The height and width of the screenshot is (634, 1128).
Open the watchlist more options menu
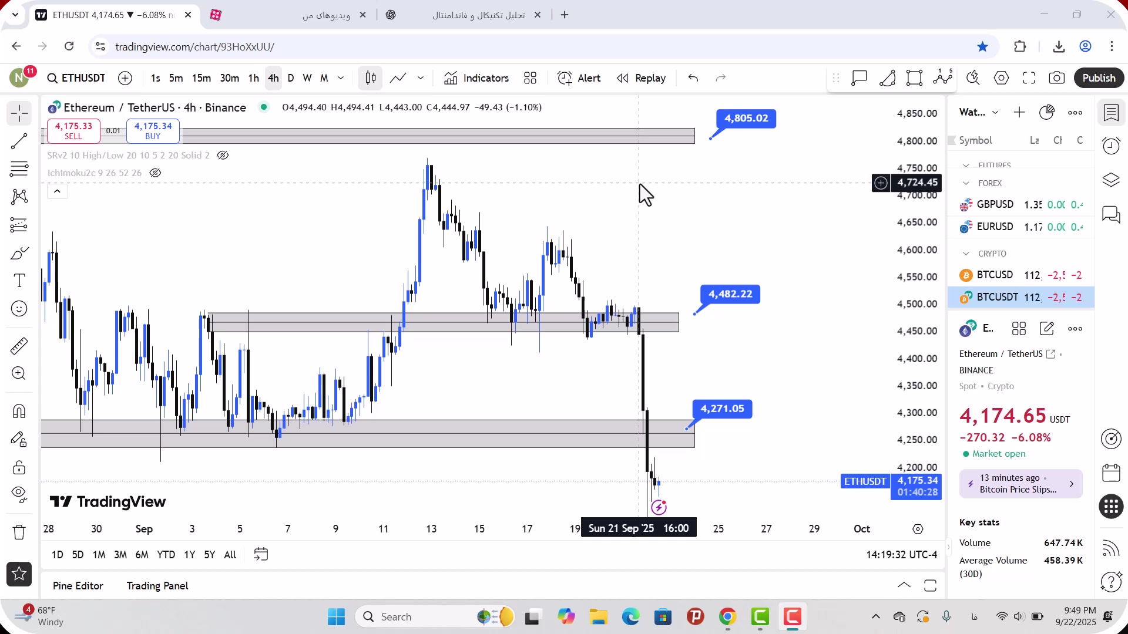(1076, 113)
